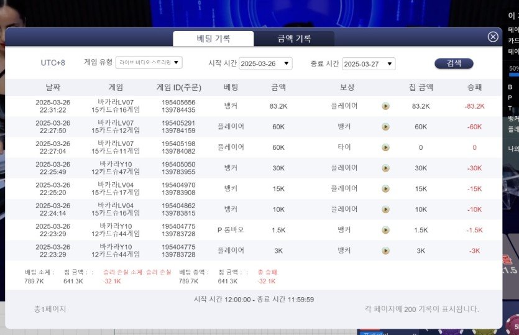This screenshot has height=335, width=519.
Task: Open the 시작 시간 date dropdown
Action: tap(265, 63)
